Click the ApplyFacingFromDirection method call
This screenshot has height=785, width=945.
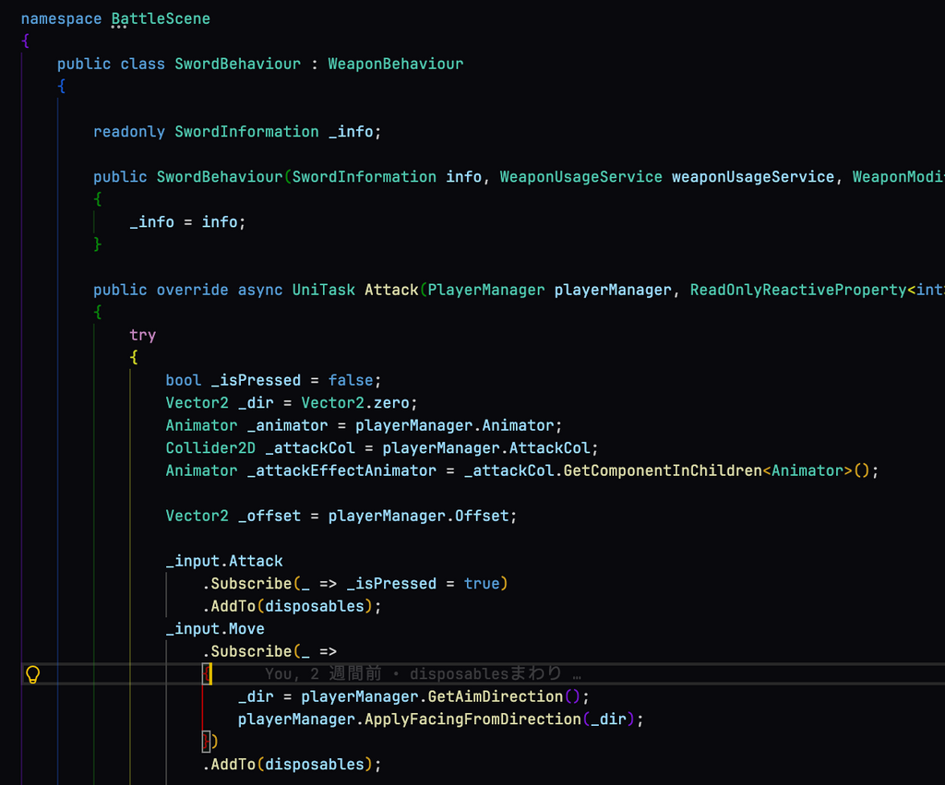472,719
